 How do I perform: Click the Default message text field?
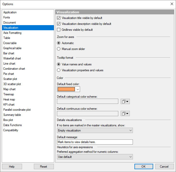95,142
